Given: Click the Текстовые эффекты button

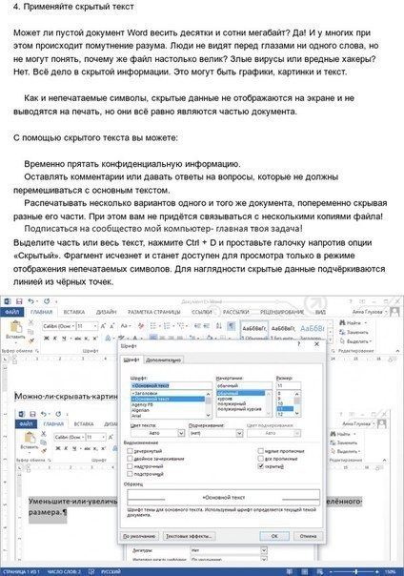Looking at the screenshot, I should point(189,536).
